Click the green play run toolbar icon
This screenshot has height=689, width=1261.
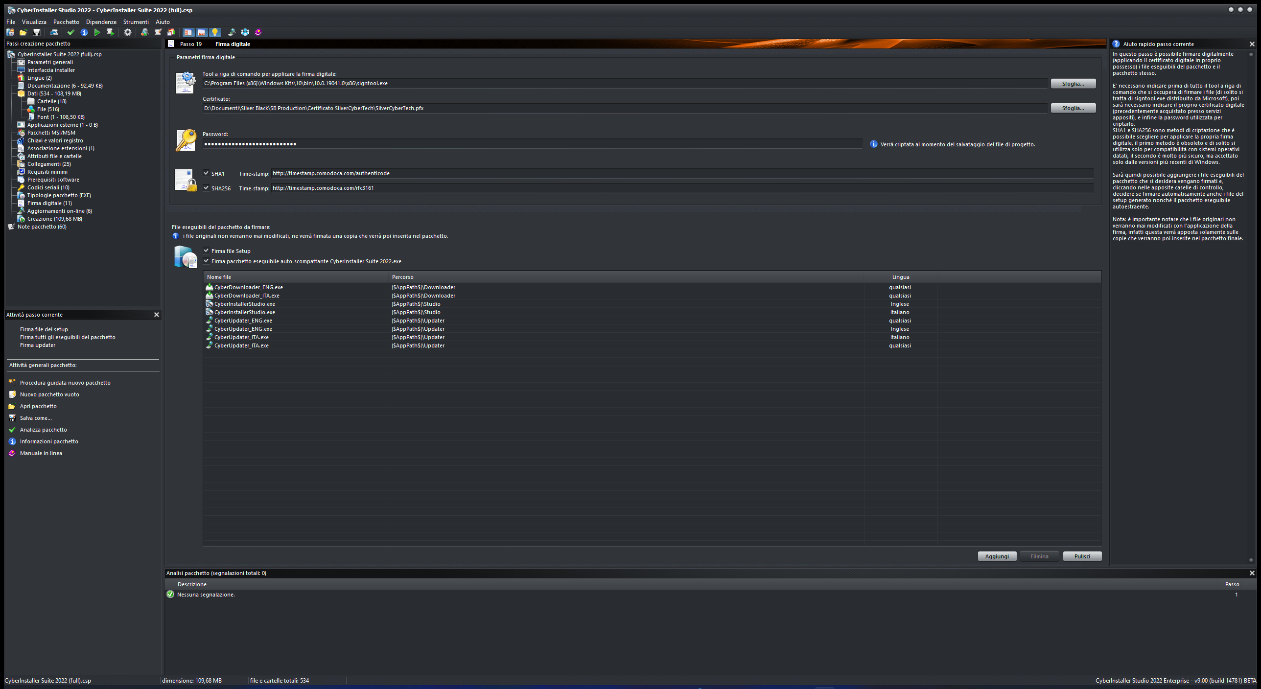(x=97, y=32)
